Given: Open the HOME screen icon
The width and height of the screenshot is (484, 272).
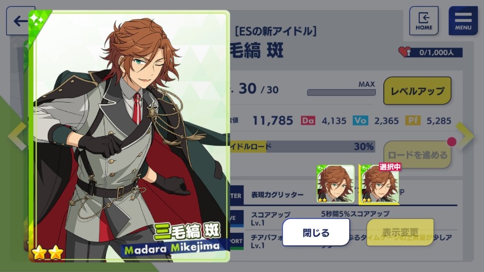Looking at the screenshot, I should click(424, 21).
